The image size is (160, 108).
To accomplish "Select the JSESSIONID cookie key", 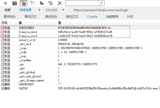I will (x=26, y=28).
